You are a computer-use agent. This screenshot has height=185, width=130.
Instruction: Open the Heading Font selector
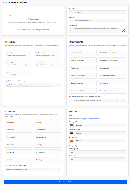(97, 152)
